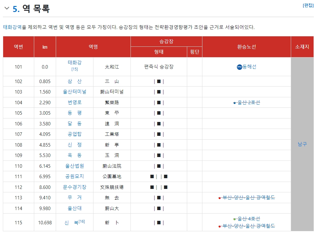The image size is (318, 236).
Task: Click the 6.145 km value
Action: (45, 166)
